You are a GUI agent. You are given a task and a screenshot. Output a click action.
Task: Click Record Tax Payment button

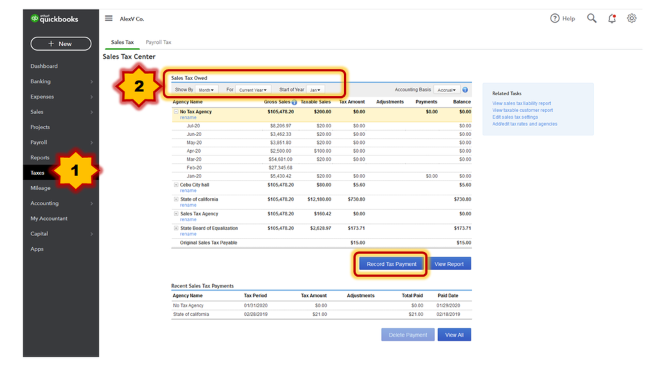pos(391,264)
